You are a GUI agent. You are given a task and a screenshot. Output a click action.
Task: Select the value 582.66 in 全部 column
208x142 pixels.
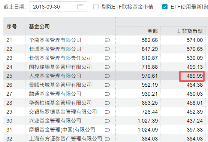(x=150, y=40)
